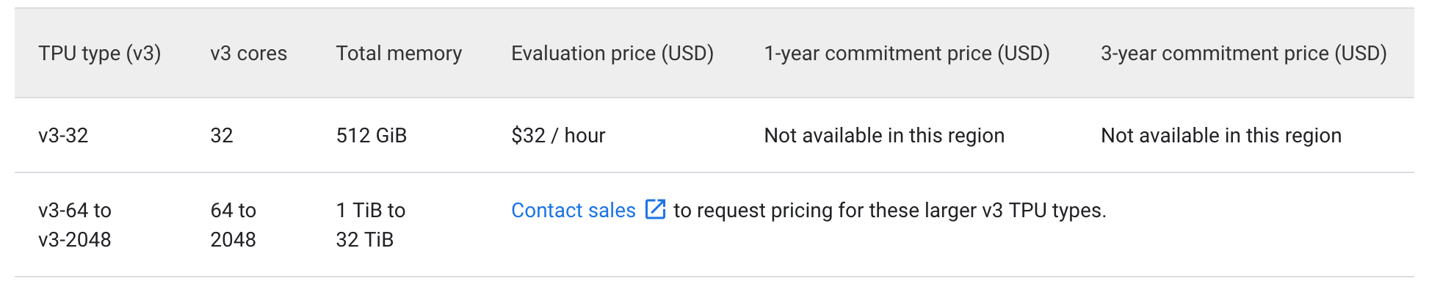Click the 'v3-64 to' text line
Screen dimensions: 1429x295
75,211
